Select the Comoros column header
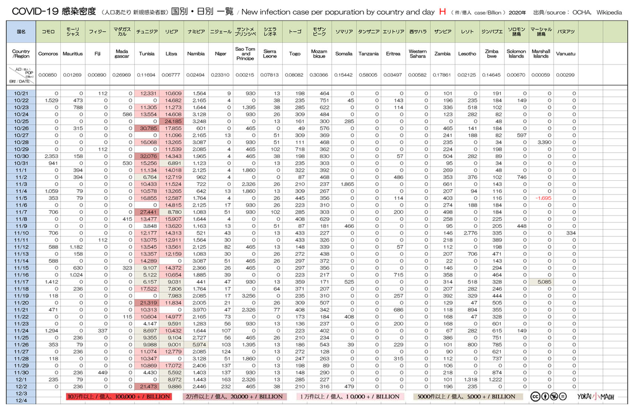 click(x=48, y=53)
